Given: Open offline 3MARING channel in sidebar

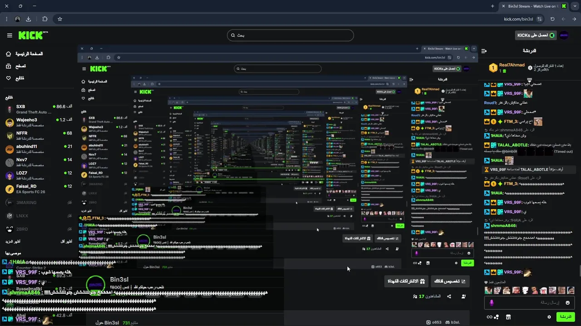Looking at the screenshot, I should [x=39, y=202].
